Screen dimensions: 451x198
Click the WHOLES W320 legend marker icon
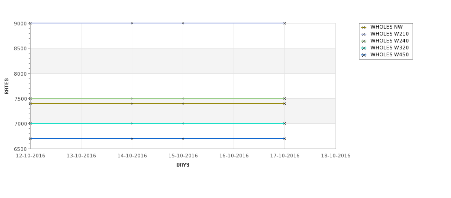tap(364, 48)
